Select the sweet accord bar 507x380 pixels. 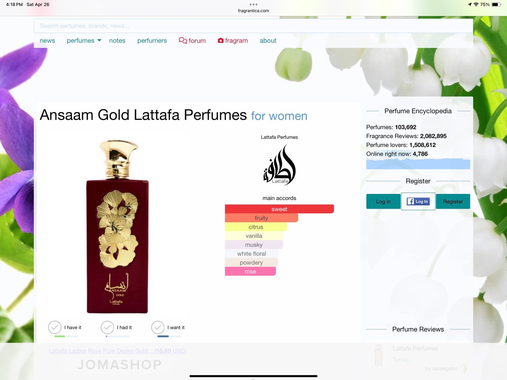(279, 209)
